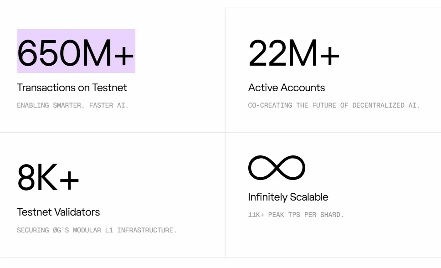Click the plus sign after 22M
The height and width of the screenshot is (268, 441).
[x=329, y=54]
